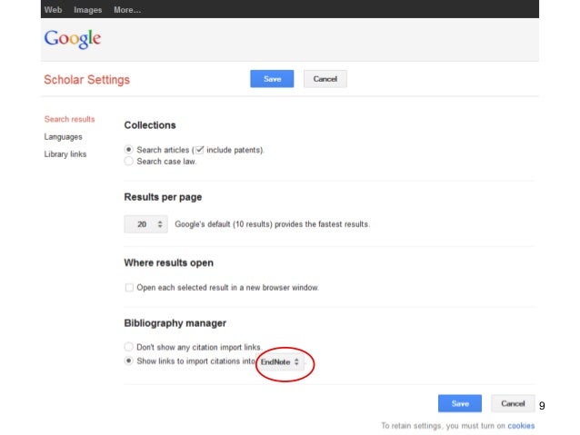This screenshot has height=435, width=580.
Task: Open the Languages settings section
Action: (x=64, y=137)
